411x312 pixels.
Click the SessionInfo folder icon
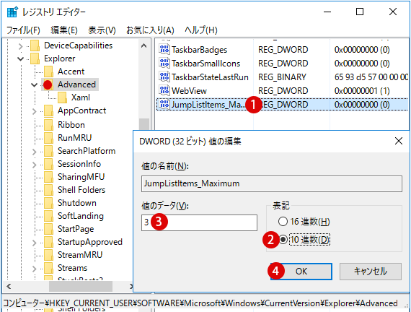tap(49, 164)
